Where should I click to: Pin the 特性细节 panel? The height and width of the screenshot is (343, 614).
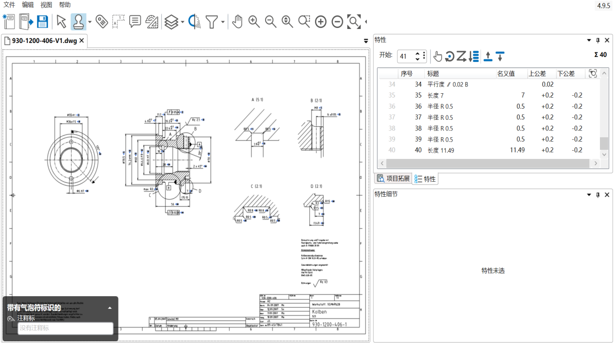[598, 195]
